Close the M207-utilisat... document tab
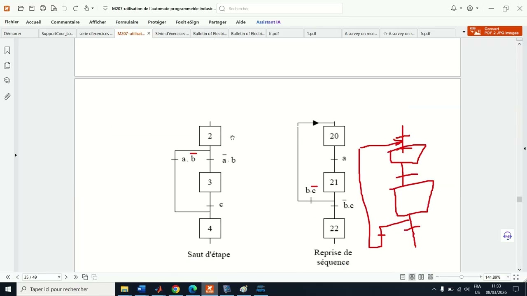 [149, 33]
